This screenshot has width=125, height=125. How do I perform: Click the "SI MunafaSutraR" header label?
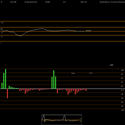pyautogui.click(x=31, y=2)
